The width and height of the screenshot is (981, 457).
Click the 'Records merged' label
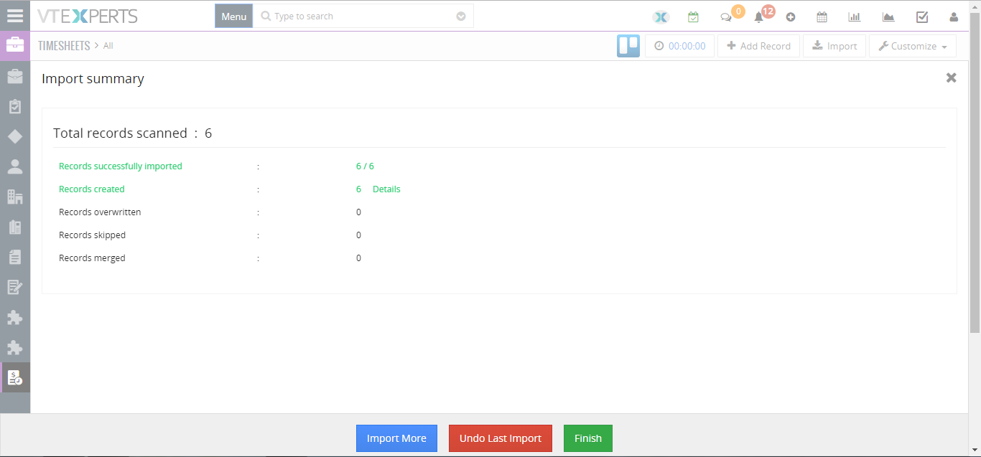92,258
